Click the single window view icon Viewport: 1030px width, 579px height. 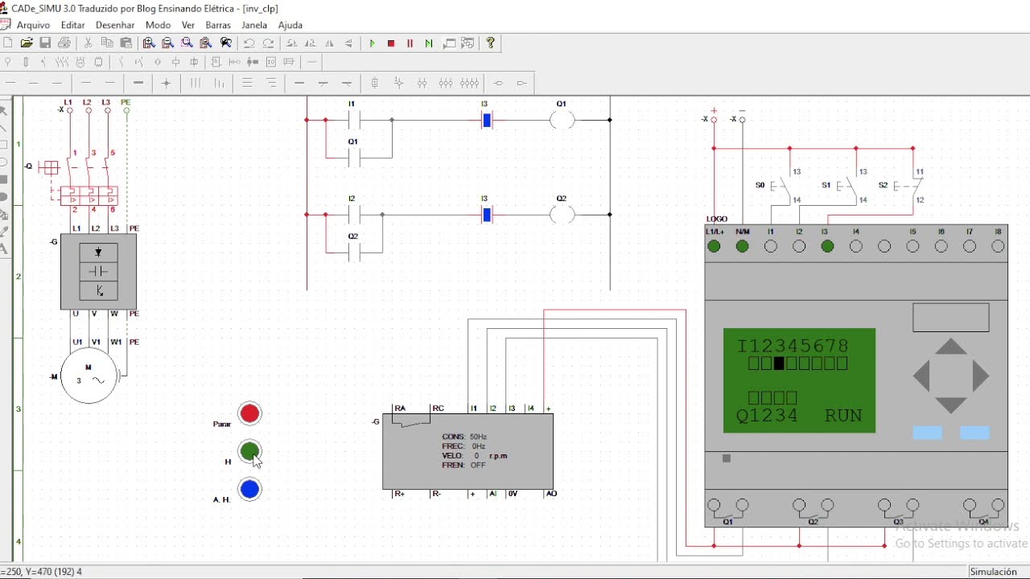coord(449,43)
